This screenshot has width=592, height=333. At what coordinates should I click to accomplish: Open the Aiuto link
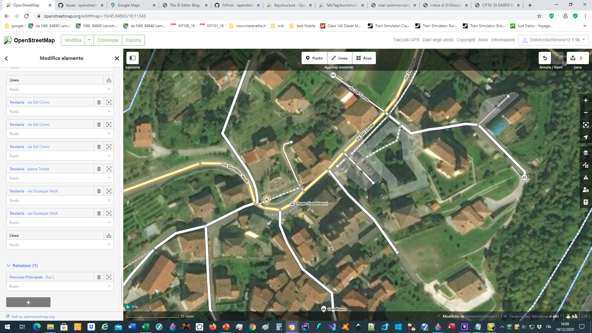click(483, 40)
